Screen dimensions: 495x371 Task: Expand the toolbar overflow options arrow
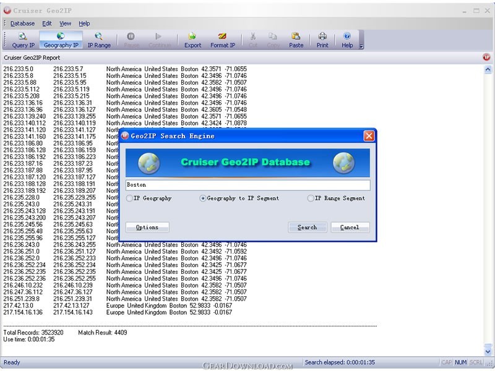pos(361,46)
